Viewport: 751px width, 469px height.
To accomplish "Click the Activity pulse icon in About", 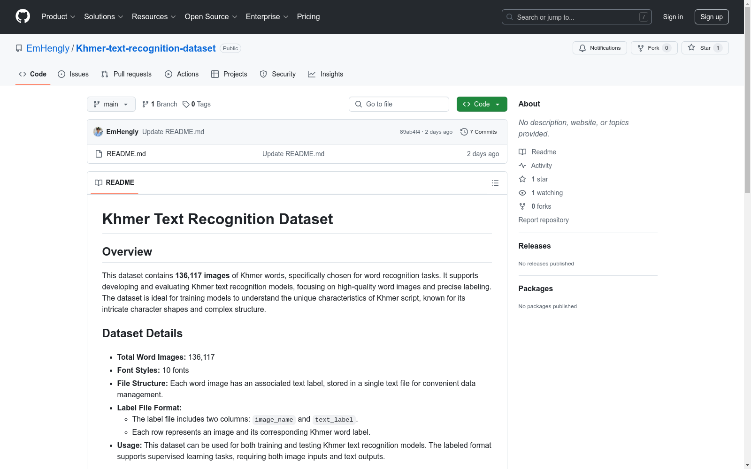I will click(x=522, y=166).
